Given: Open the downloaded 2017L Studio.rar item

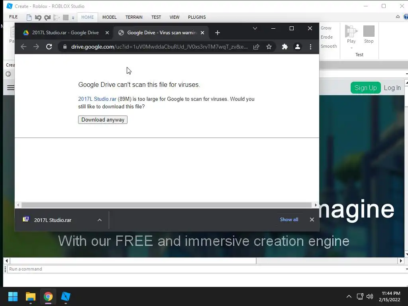Looking at the screenshot, I should tap(53, 220).
